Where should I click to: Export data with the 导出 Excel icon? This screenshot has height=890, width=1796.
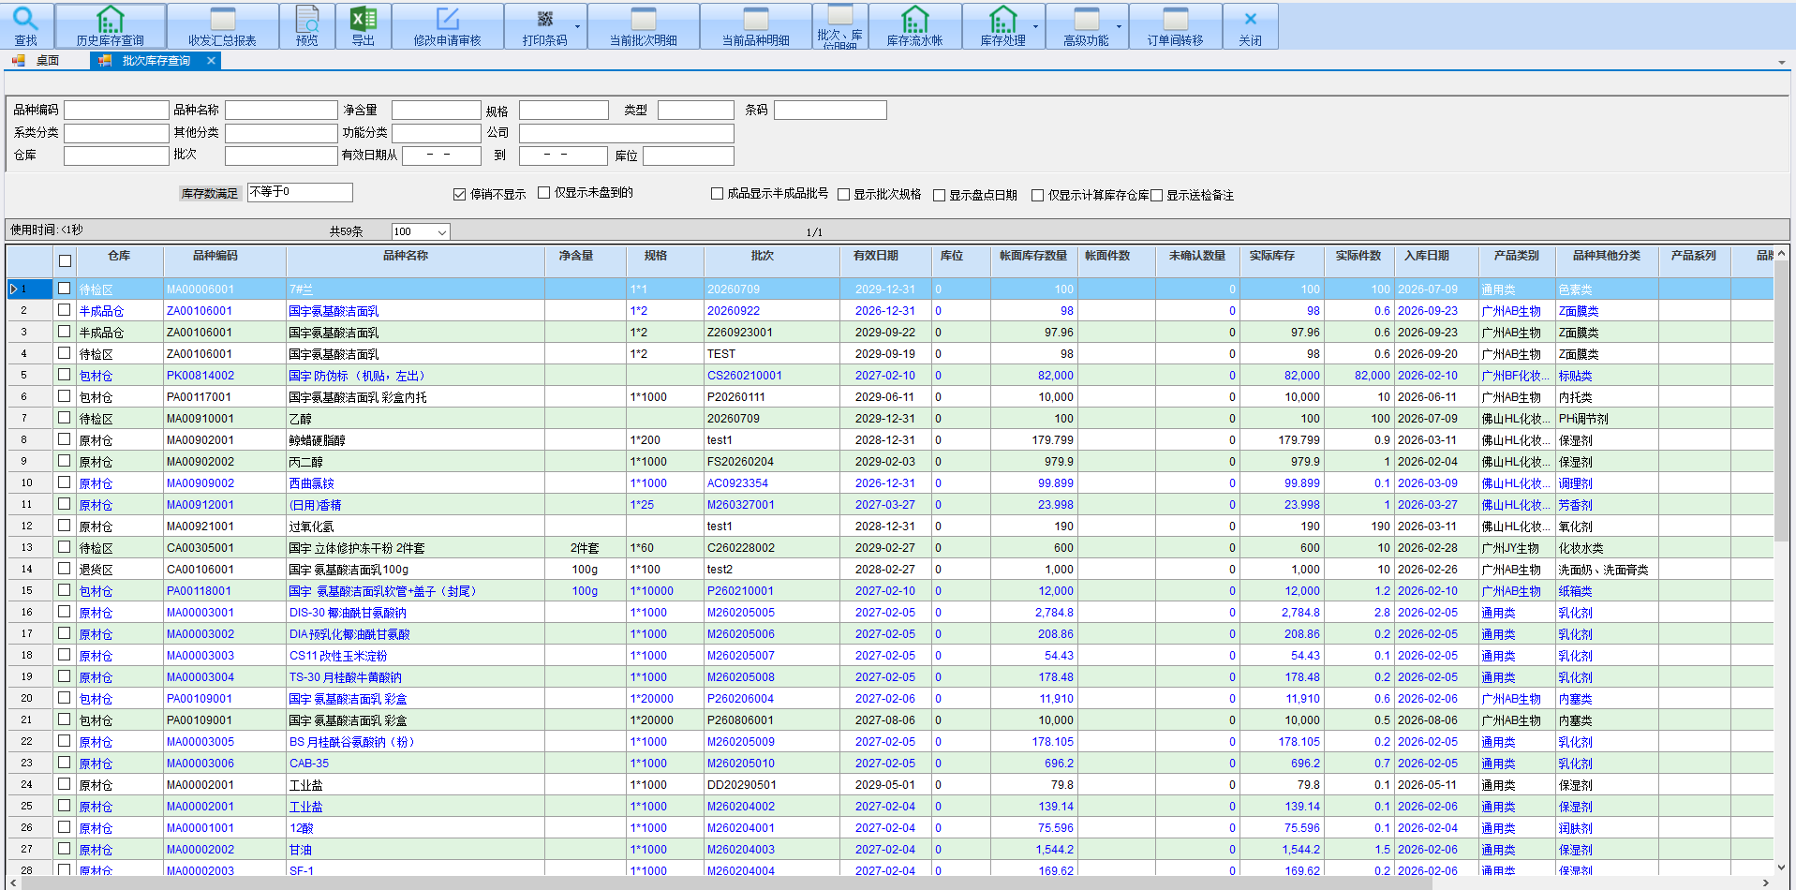[x=364, y=26]
